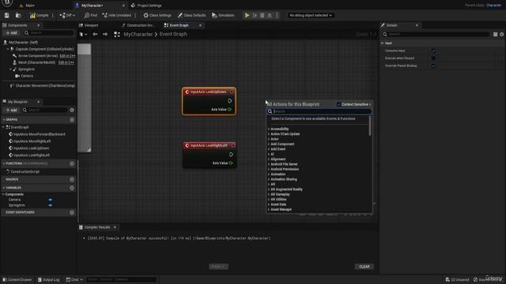The image size is (506, 284).
Task: Add a new graph with the plus icon
Action: (72, 120)
